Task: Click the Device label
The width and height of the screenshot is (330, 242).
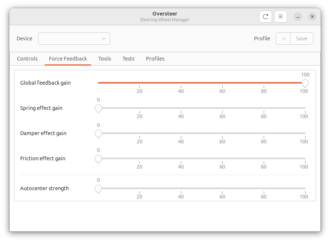Action: click(x=24, y=39)
